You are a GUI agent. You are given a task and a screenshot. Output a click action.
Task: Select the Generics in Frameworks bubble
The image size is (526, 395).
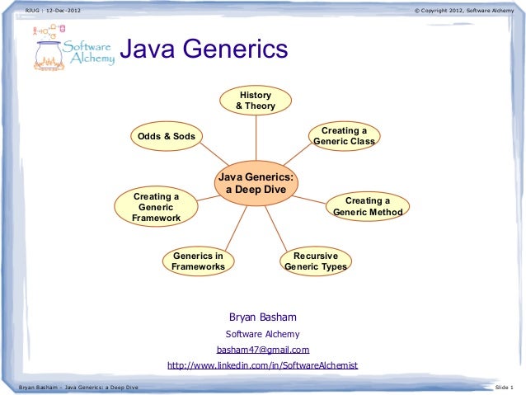(198, 261)
